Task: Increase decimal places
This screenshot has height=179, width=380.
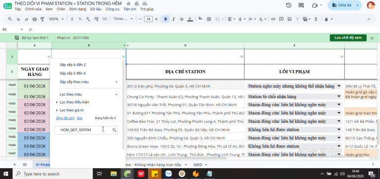Action: coord(96,19)
